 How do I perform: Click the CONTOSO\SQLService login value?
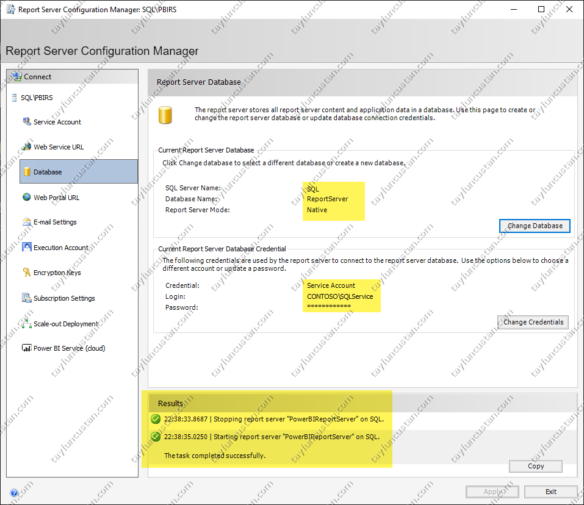pos(340,296)
